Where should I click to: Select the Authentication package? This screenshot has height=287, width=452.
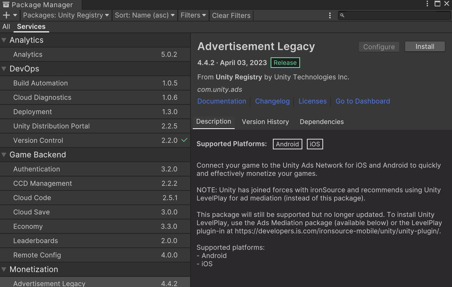[95, 169]
